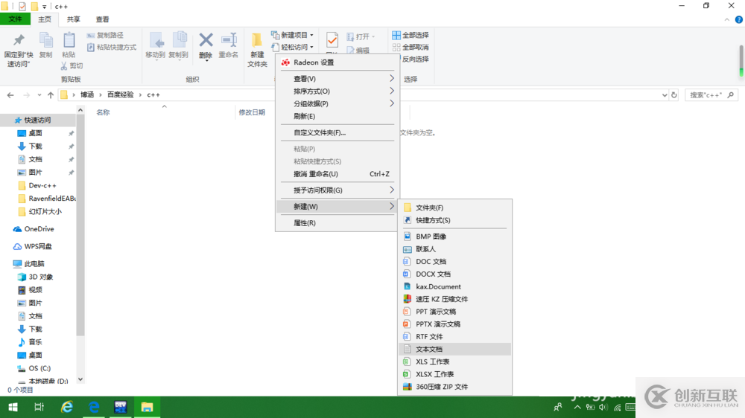Open 轻松访问 dropdown in ribbon
745x418 pixels.
[292, 47]
